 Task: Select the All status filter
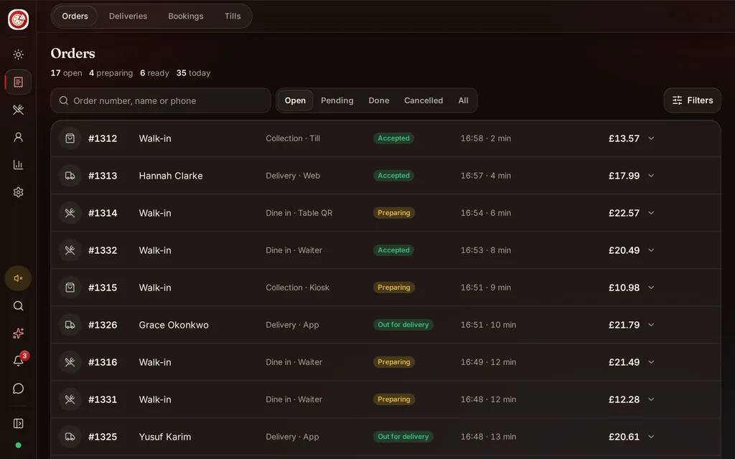click(x=463, y=100)
